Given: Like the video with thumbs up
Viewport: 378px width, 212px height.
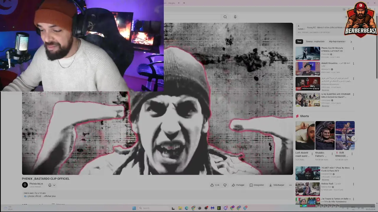Looking at the screenshot, I should [x=215, y=185].
